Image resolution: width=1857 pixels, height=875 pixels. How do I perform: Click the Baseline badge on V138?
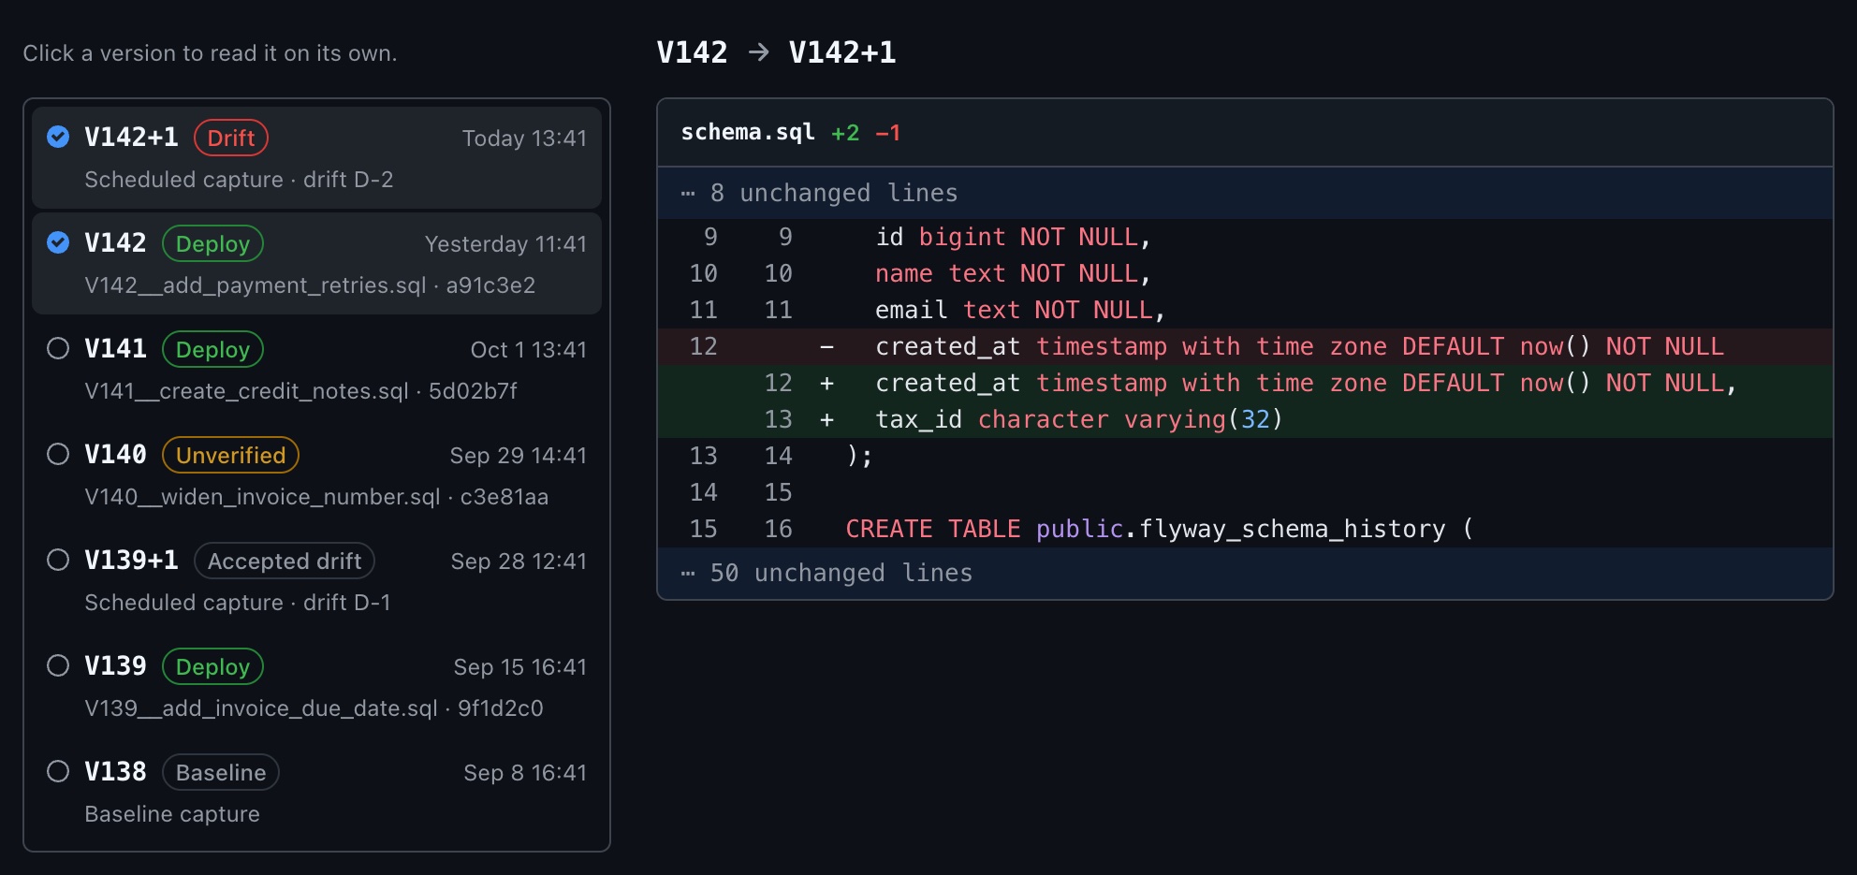click(221, 772)
